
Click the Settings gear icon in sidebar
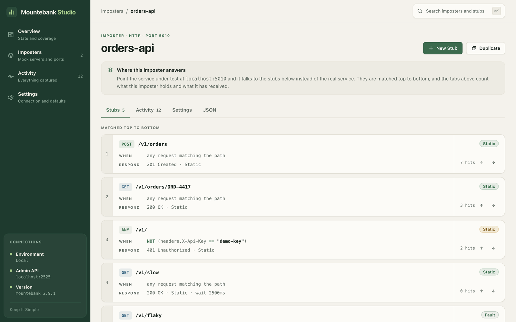(x=11, y=97)
